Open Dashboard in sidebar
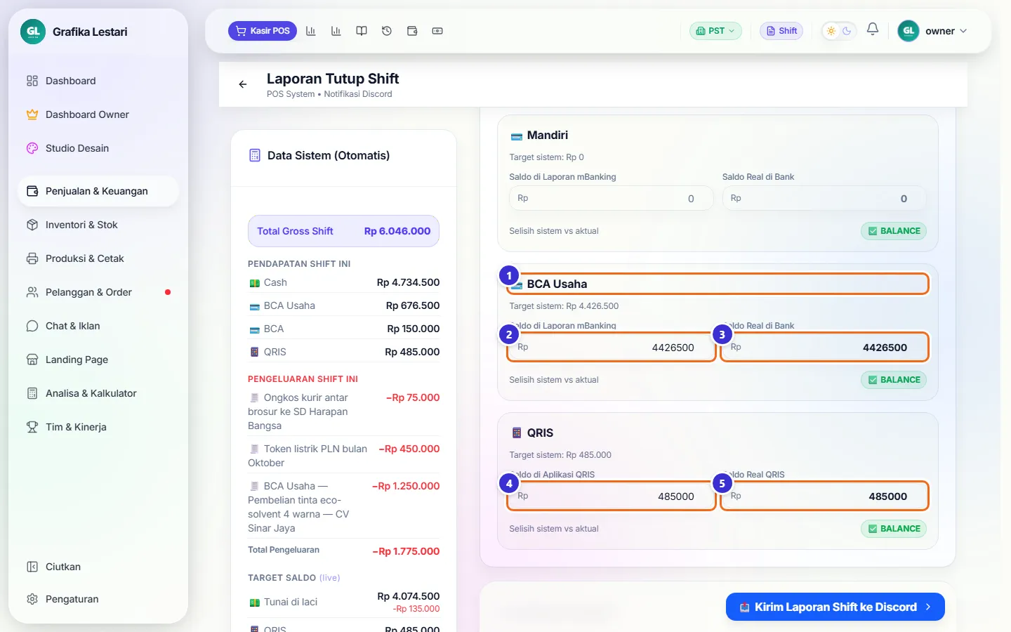The height and width of the screenshot is (632, 1011). point(98,81)
